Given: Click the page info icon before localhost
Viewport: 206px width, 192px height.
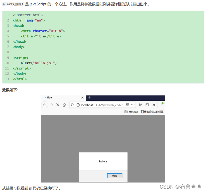Looking at the screenshot, I should (78, 105).
